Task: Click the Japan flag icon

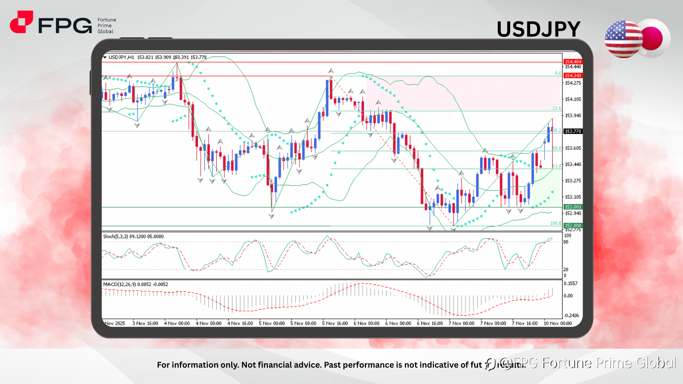Action: (654, 38)
